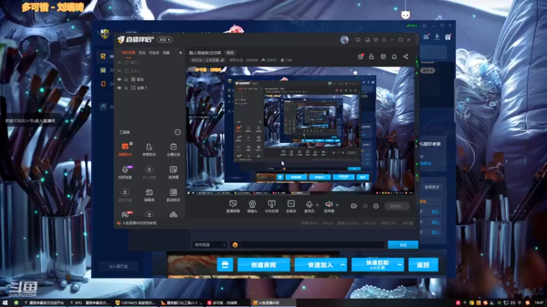547x307 pixels.
Task: Open the 弹幕秀 tool icon
Action: tap(149, 195)
